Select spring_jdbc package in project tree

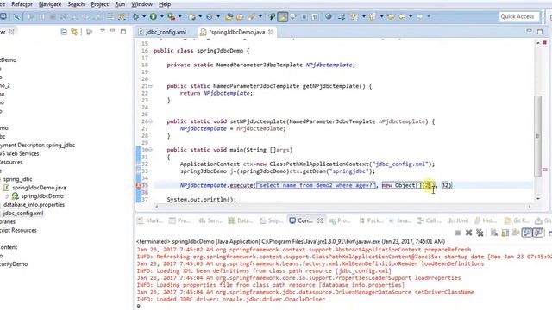pos(17,179)
